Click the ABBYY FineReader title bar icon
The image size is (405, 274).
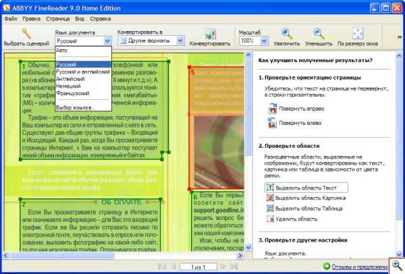pyautogui.click(x=7, y=8)
